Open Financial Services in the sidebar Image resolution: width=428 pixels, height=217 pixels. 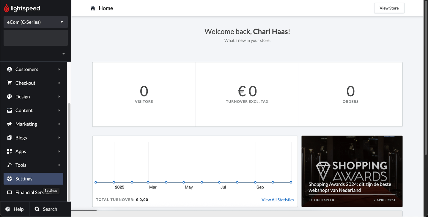tap(33, 192)
